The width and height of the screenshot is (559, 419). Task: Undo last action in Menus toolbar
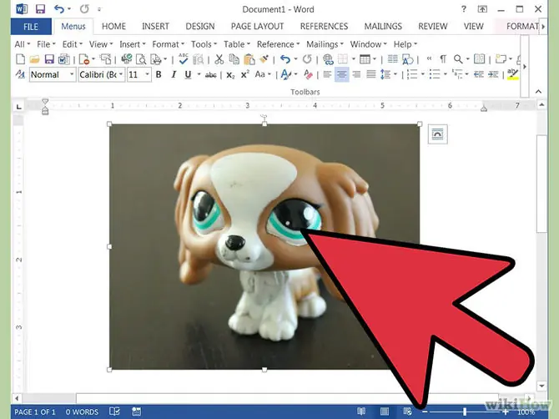point(285,59)
